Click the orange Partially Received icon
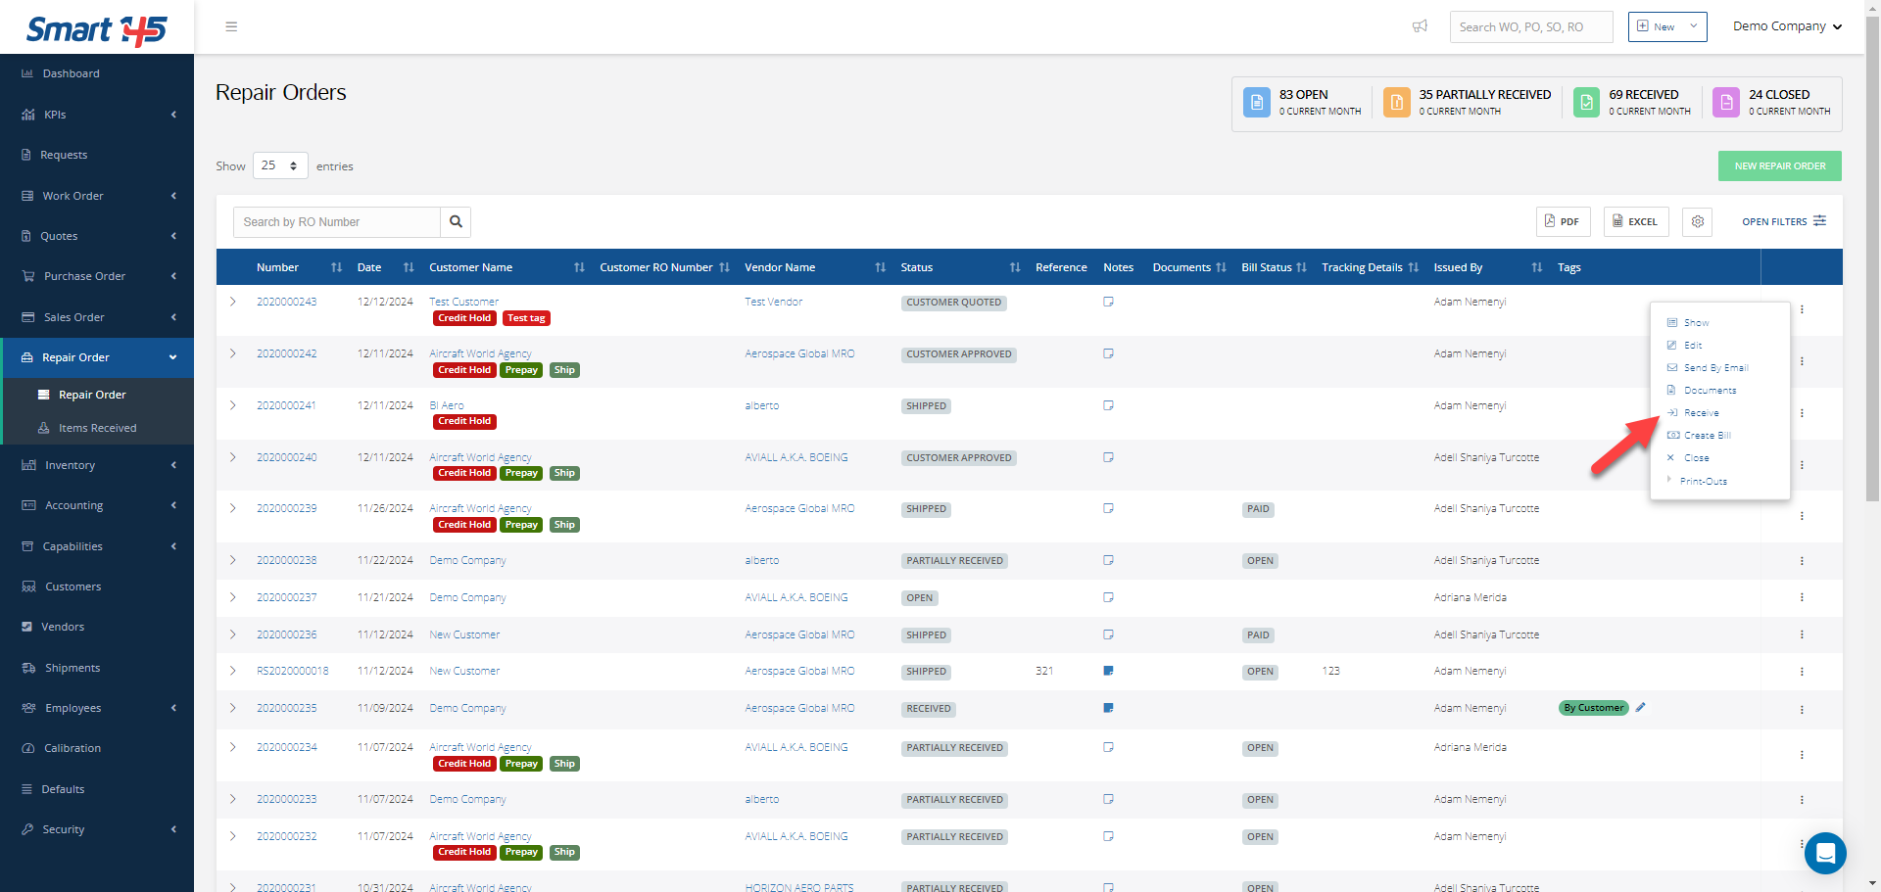This screenshot has height=892, width=1881. click(x=1397, y=103)
